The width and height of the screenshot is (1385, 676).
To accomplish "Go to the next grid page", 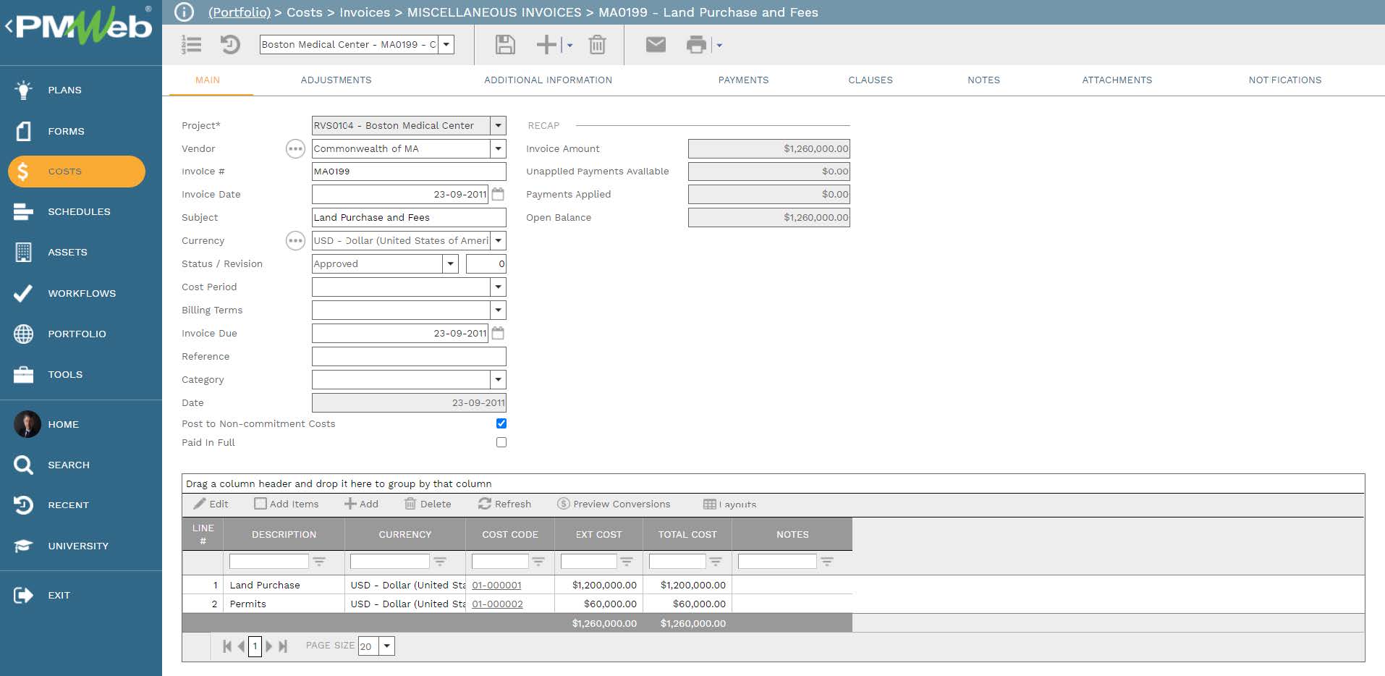I will (268, 646).
